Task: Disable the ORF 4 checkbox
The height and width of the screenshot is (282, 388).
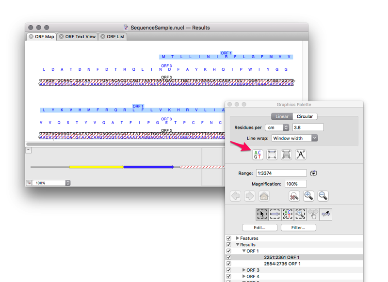Action: pos(229,276)
